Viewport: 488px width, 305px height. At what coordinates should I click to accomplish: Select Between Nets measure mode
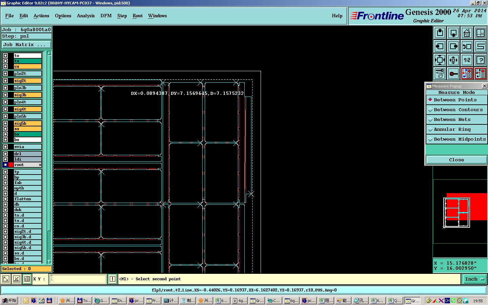click(456, 119)
